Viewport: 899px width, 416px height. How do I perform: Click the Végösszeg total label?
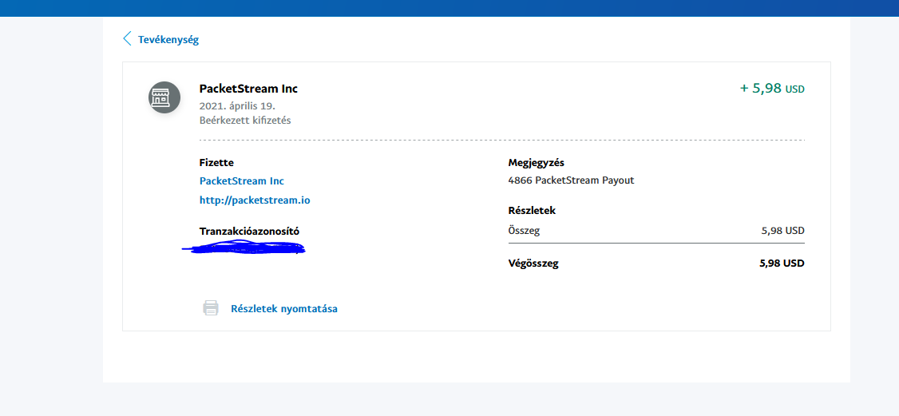point(533,263)
